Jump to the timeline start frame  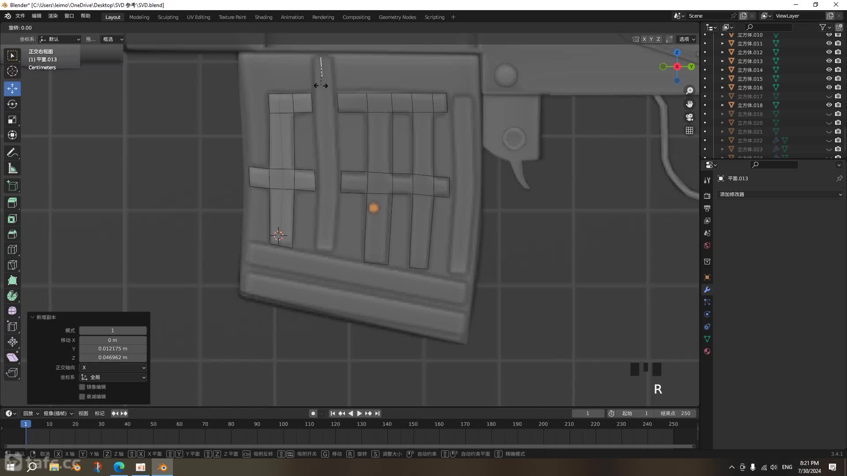pos(333,413)
